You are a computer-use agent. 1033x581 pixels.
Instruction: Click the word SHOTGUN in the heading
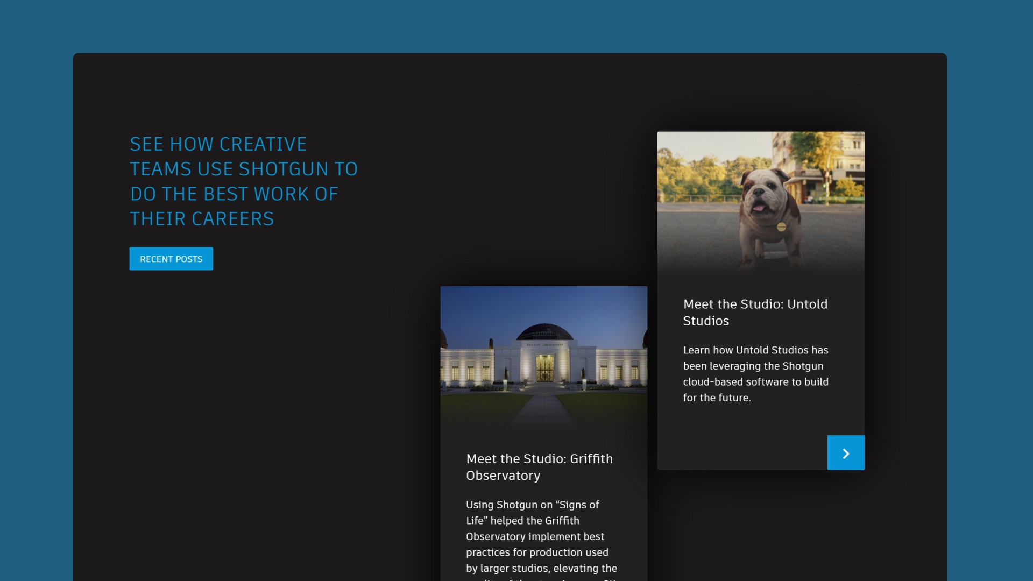coord(284,169)
